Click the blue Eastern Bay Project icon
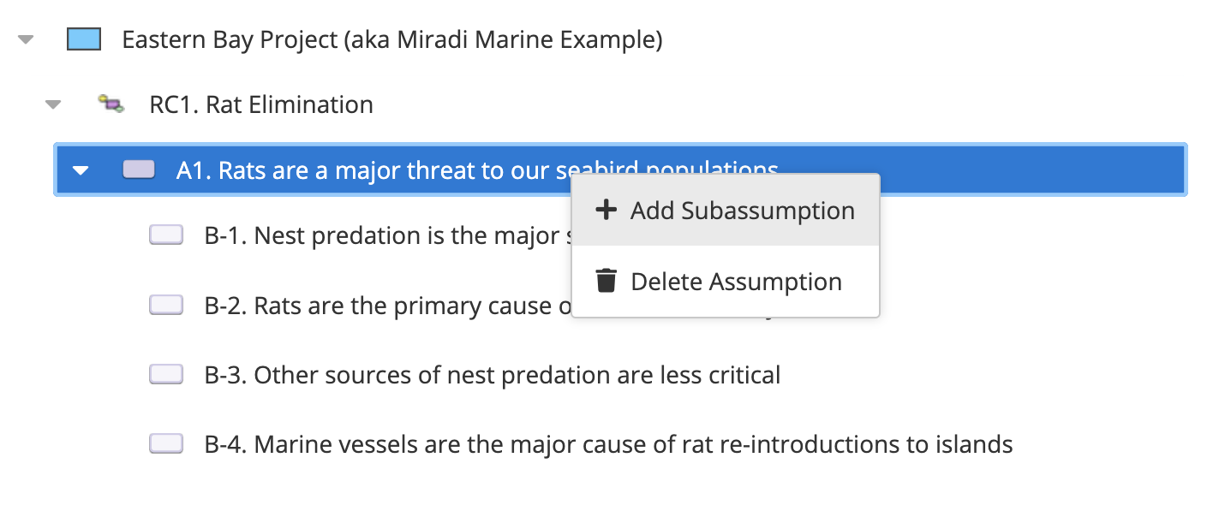The image size is (1213, 517). pyautogui.click(x=84, y=39)
